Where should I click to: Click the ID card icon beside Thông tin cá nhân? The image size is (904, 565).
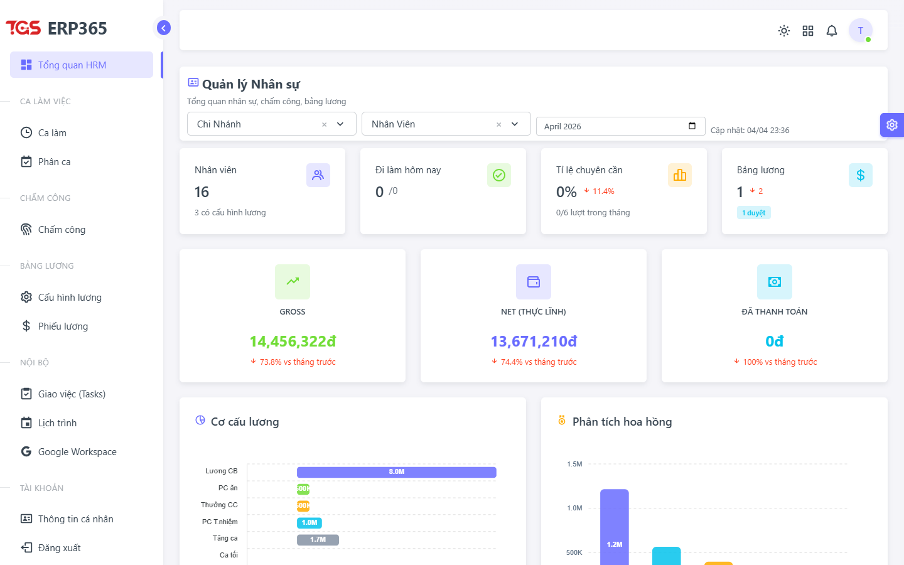point(26,519)
